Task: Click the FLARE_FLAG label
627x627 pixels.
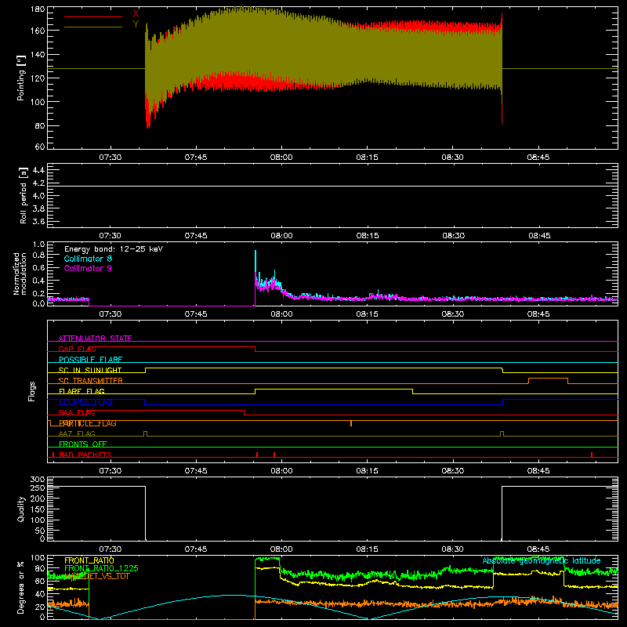Action: (x=82, y=391)
